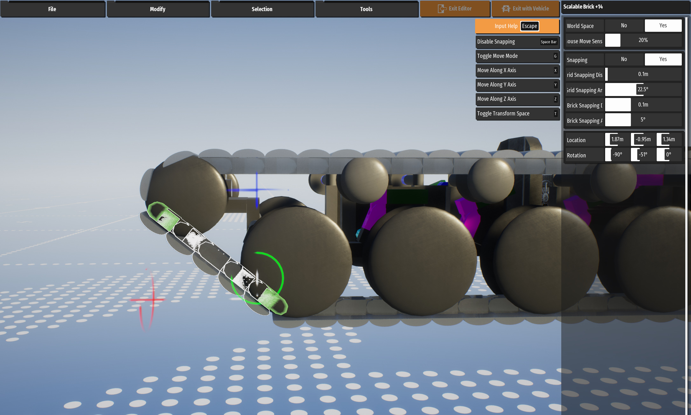
Task: Click the Exit Editor door icon
Action: [x=442, y=9]
